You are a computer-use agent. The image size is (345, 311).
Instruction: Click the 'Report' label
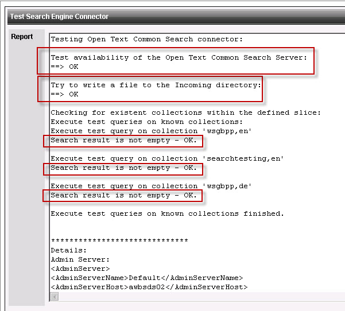[x=22, y=37]
